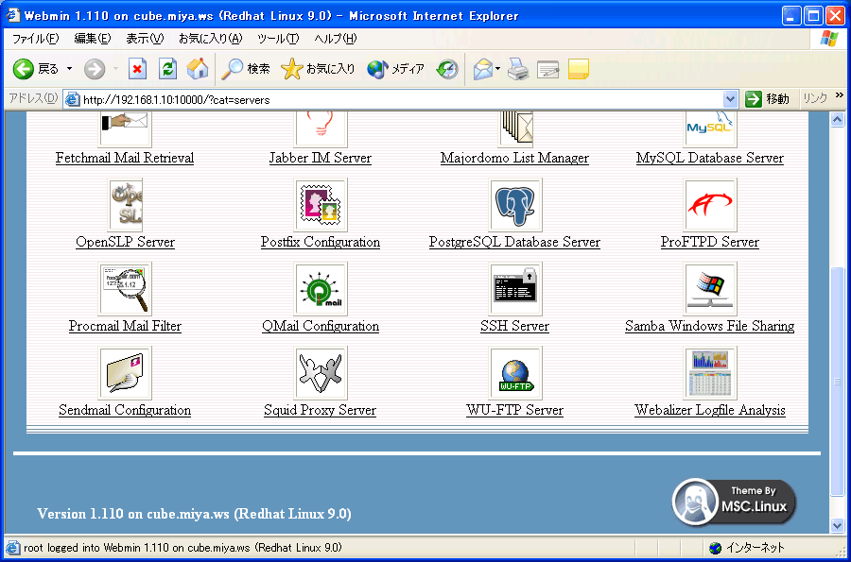Follow the Webalizer Logfile Analysis link

pos(710,410)
